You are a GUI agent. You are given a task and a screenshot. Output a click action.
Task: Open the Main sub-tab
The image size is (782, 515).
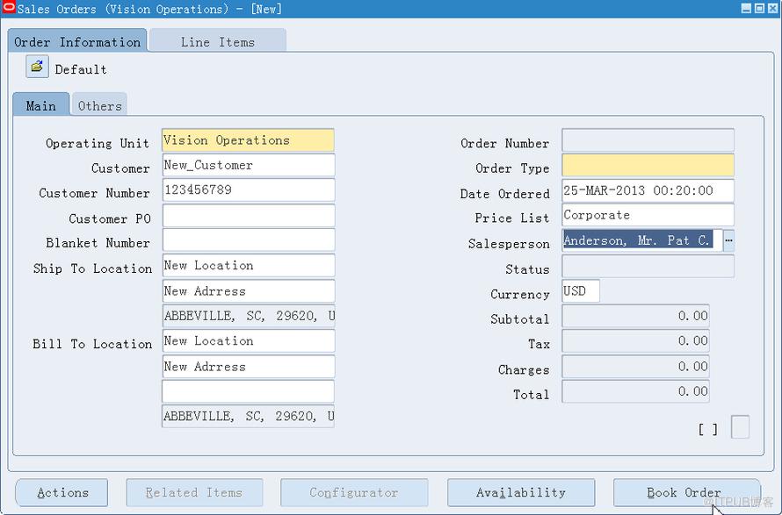coord(41,104)
